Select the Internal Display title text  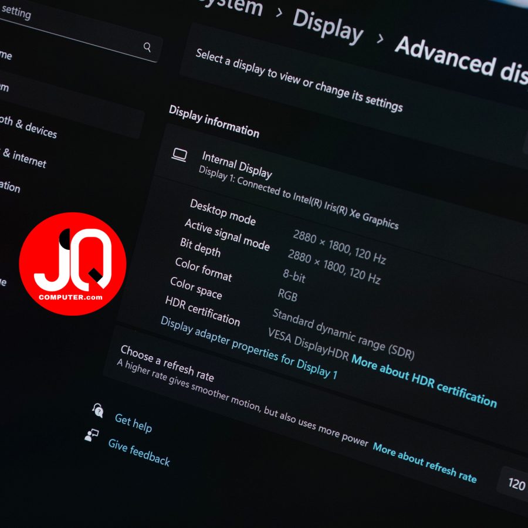pyautogui.click(x=237, y=165)
